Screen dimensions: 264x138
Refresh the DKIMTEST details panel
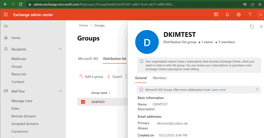pos(252,27)
